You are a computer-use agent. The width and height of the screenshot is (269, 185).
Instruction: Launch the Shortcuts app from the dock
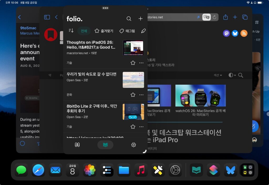pos(213,170)
